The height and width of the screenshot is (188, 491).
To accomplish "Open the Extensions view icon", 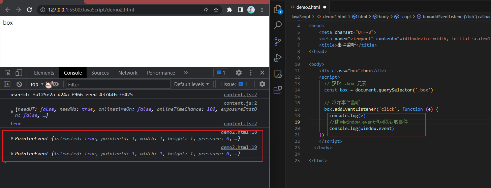I will click(278, 90).
